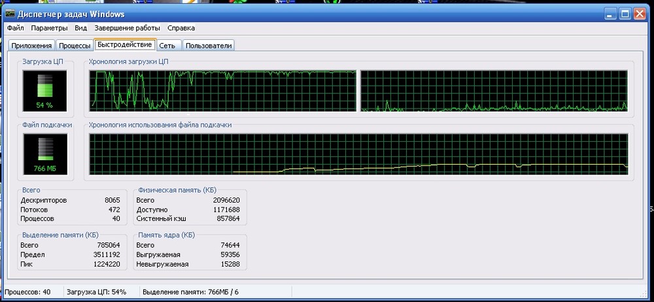Click the Невыгружаемая value 15288
The width and height of the screenshot is (654, 302).
point(230,264)
